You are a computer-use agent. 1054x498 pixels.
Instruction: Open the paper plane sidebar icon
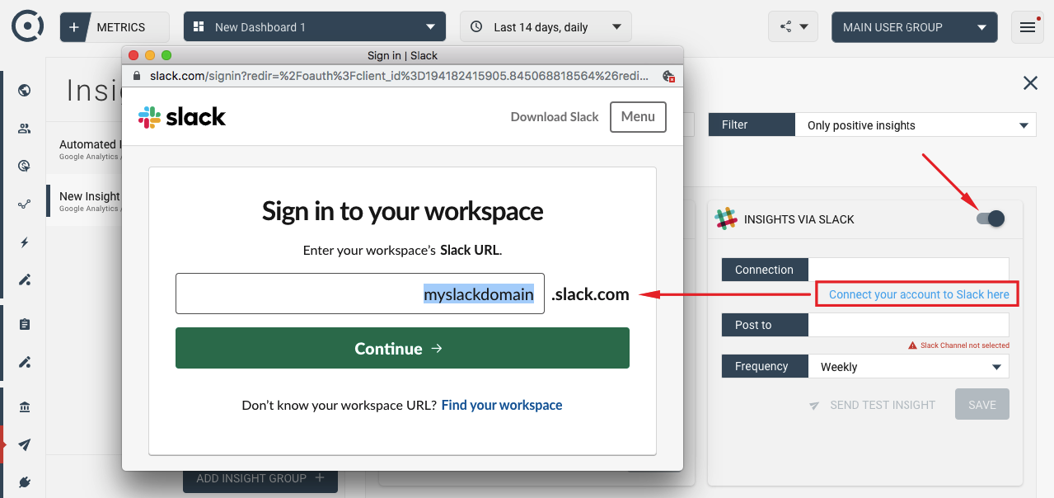click(x=25, y=445)
